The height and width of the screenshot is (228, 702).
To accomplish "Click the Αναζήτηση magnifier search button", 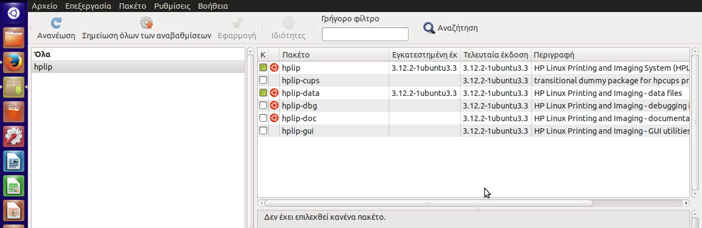I will coord(451,28).
